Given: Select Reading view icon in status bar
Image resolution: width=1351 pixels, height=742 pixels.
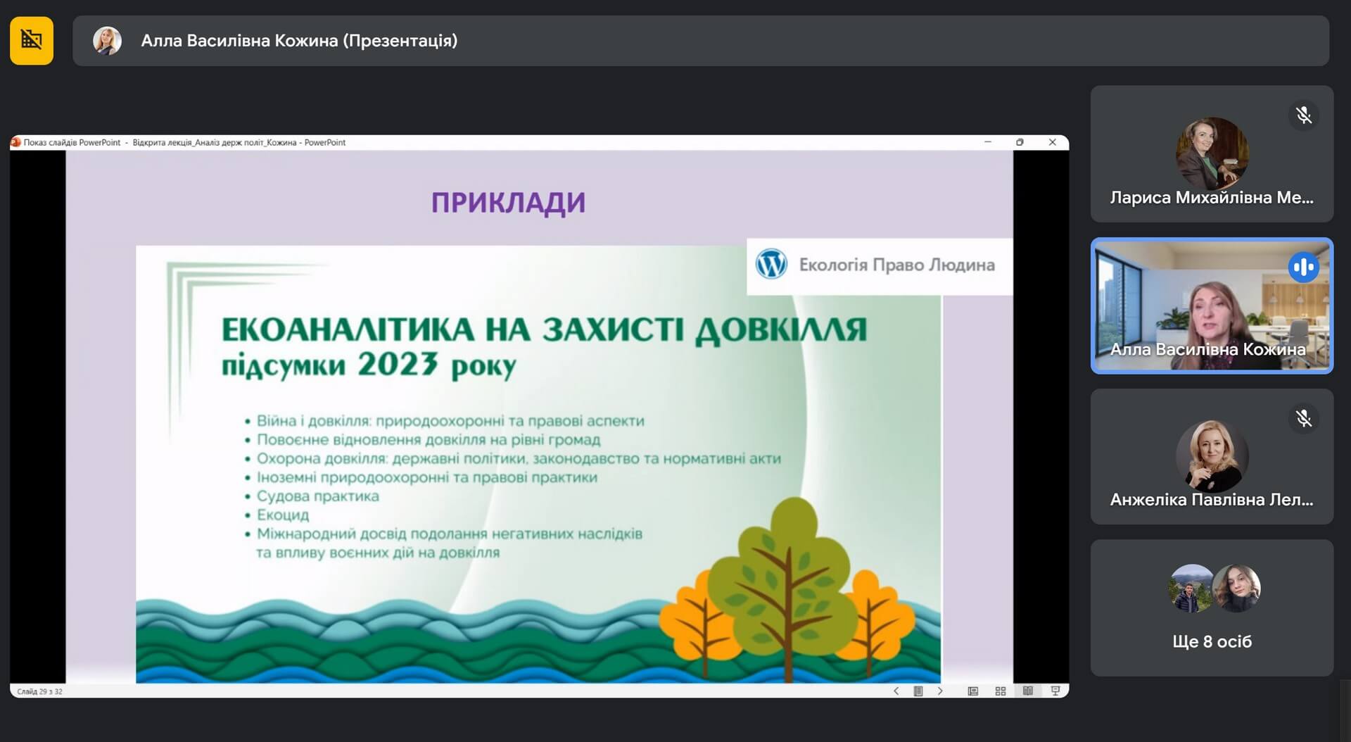Looking at the screenshot, I should point(1028,691).
